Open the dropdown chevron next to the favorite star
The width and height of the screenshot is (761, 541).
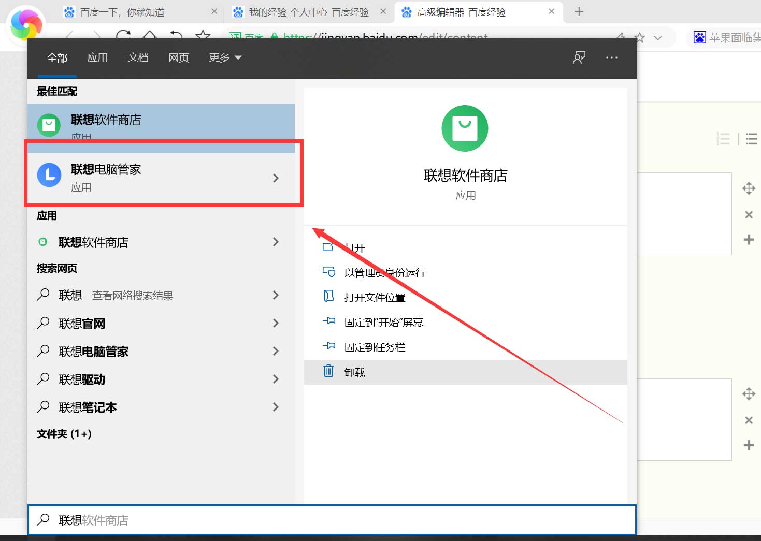(x=658, y=38)
